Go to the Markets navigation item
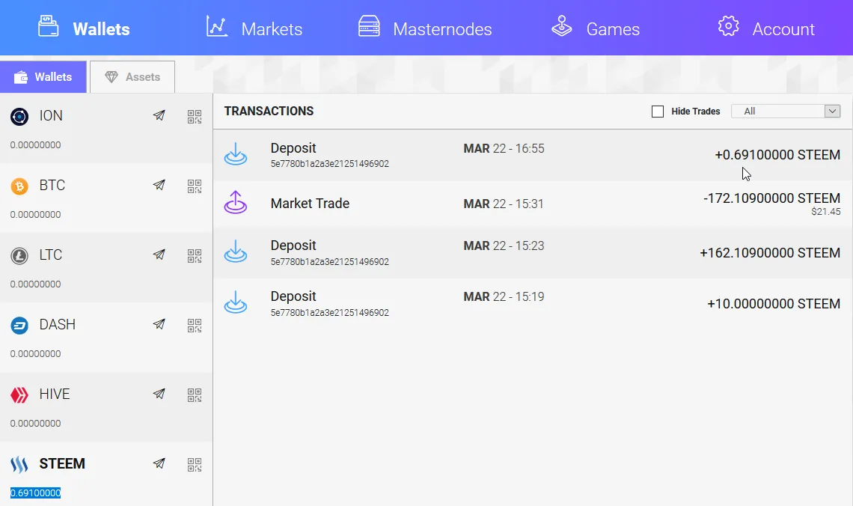Image resolution: width=853 pixels, height=506 pixels. click(254, 28)
